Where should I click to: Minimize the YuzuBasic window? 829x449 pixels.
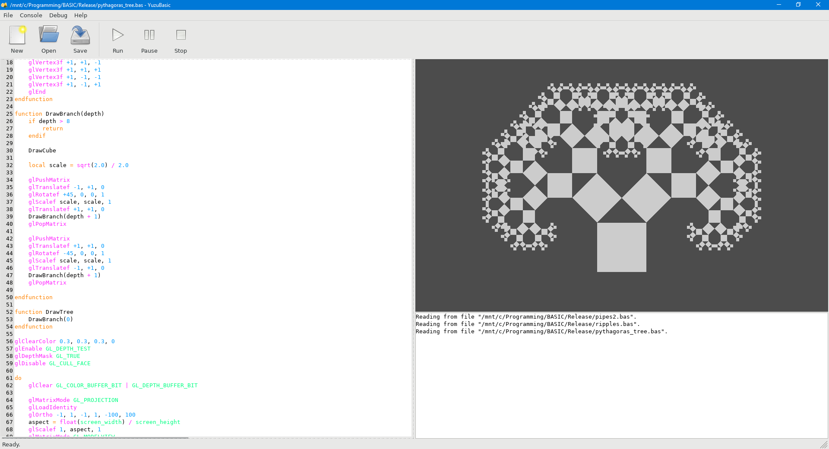779,5
